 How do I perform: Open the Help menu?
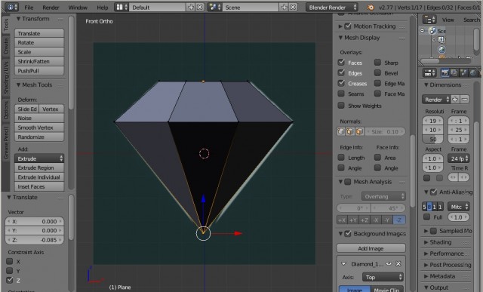pos(103,8)
